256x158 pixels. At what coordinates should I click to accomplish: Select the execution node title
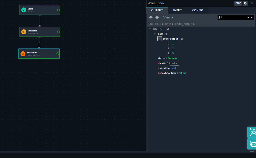(32, 53)
